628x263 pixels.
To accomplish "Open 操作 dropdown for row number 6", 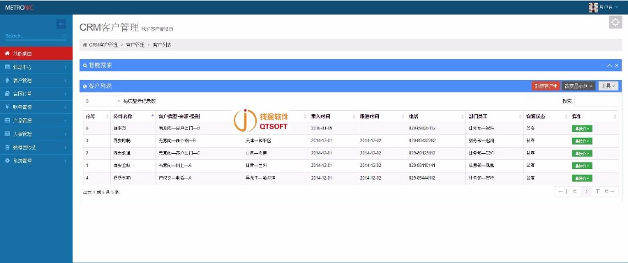I will (582, 129).
